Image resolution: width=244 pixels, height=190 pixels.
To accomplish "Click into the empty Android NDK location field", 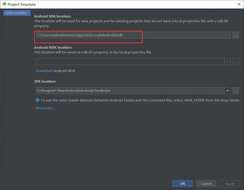I will (130, 62).
